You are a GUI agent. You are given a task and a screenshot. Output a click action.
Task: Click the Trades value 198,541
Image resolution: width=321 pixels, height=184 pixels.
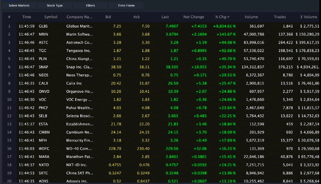click(286, 51)
